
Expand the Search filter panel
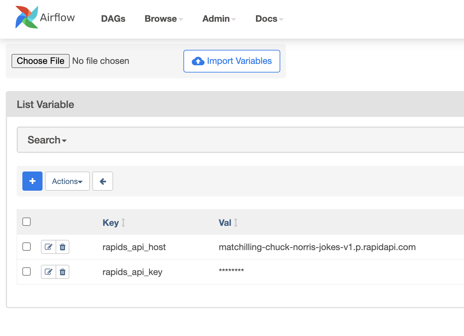click(x=47, y=140)
